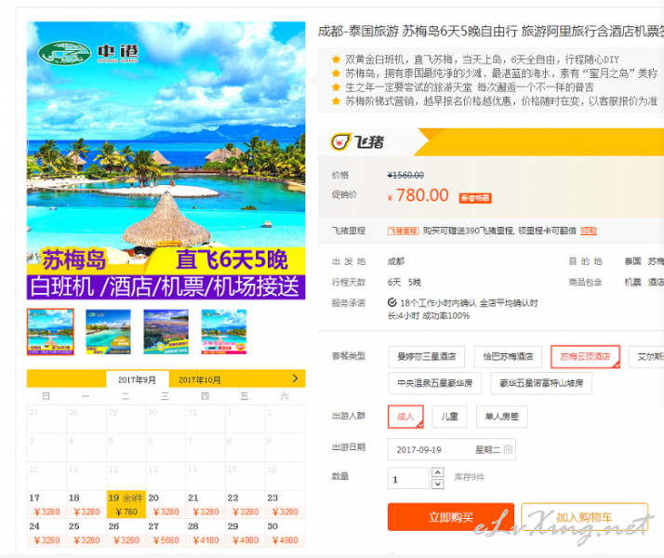Viewport: 664px width, 558px height.
Task: Switch to the 2017年10月 calendar tab
Action: (200, 379)
